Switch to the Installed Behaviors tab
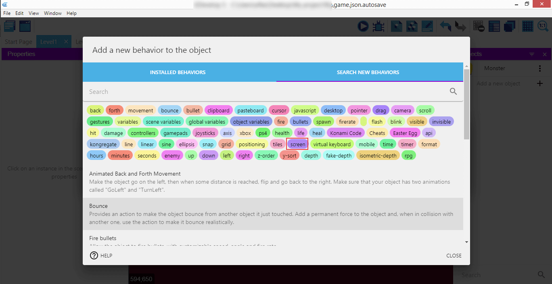552x284 pixels. pyautogui.click(x=178, y=73)
